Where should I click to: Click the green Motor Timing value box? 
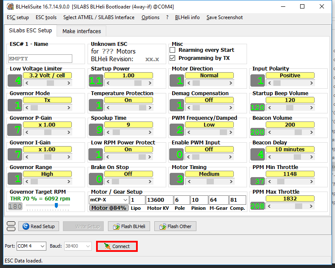pos(177,179)
